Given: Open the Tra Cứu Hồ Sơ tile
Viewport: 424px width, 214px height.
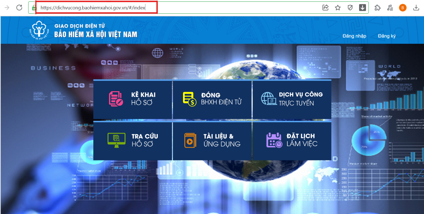Looking at the screenshot, I should [x=133, y=141].
